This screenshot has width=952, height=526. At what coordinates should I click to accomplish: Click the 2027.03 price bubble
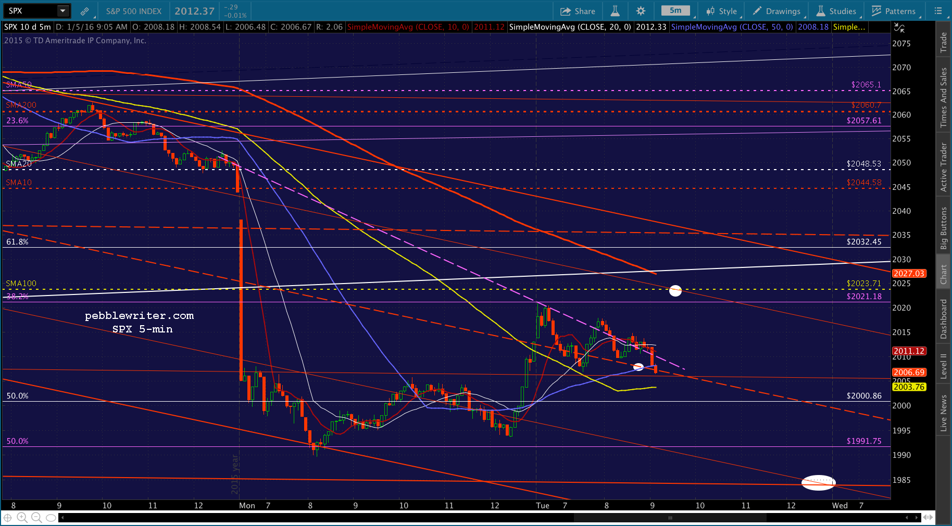909,274
